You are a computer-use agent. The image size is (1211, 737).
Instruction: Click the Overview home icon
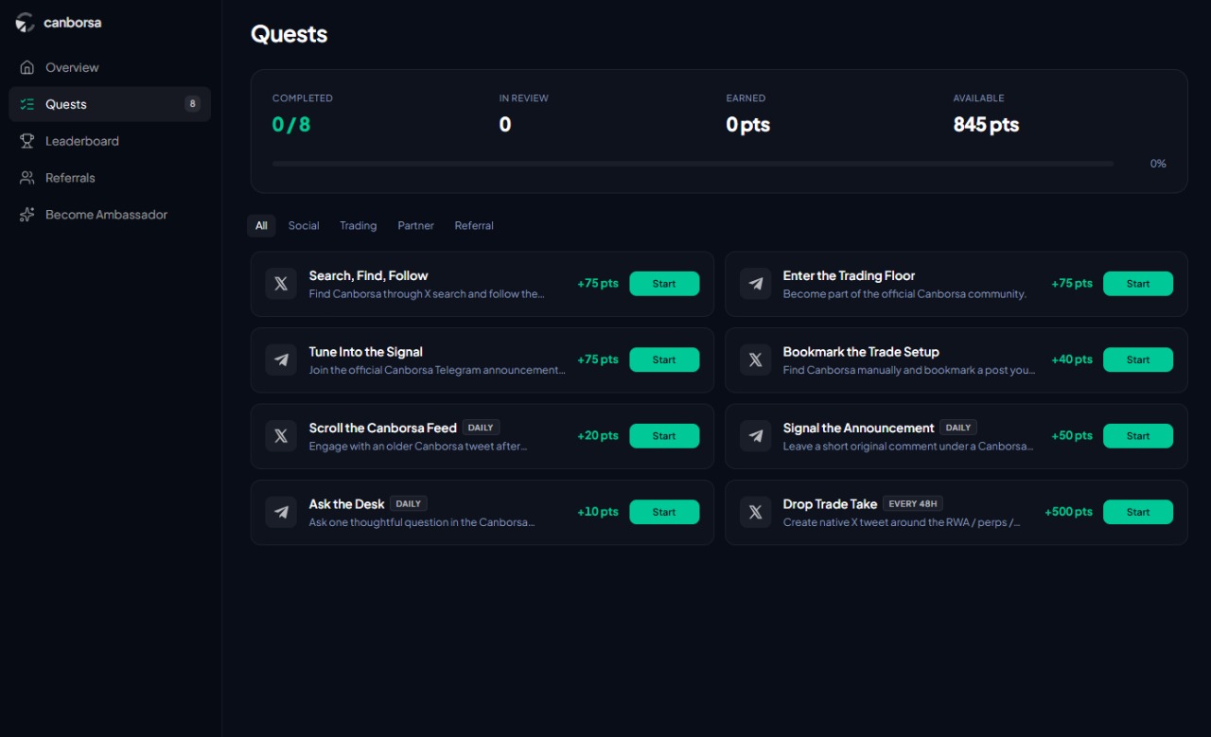(27, 67)
